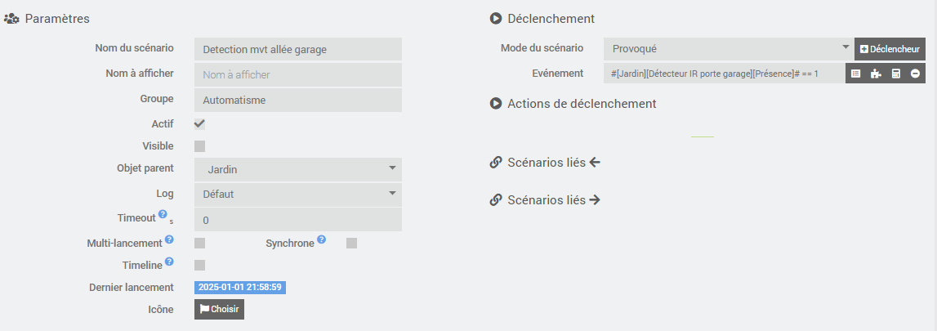Click the help icon beside Timeline

(169, 262)
